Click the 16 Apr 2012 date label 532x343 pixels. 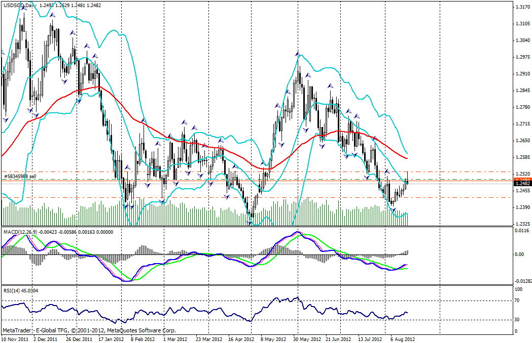coord(241,339)
